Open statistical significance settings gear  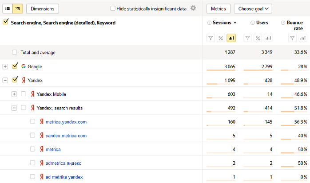tap(193, 8)
